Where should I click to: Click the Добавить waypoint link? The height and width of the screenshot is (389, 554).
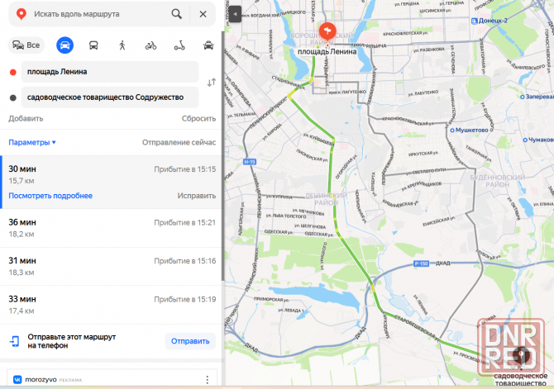click(26, 118)
